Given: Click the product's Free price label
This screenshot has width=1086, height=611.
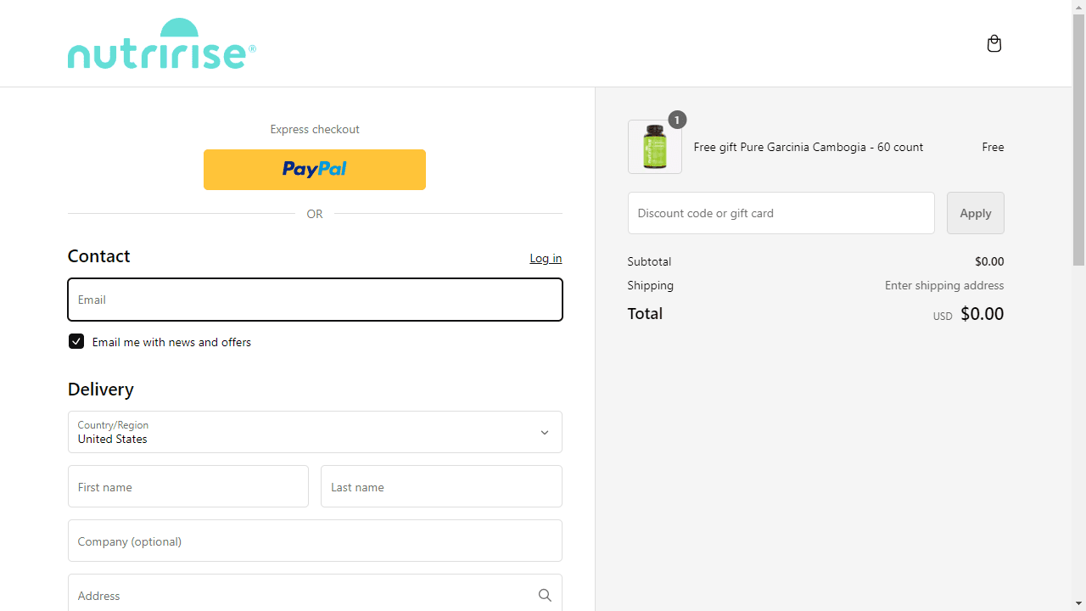Looking at the screenshot, I should pyautogui.click(x=993, y=147).
